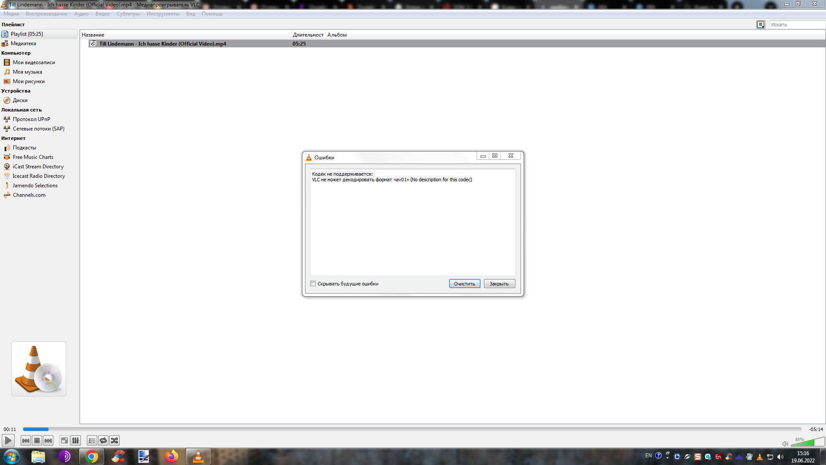Click the Очистить button in error dialog
The image size is (826, 465).
pos(464,283)
